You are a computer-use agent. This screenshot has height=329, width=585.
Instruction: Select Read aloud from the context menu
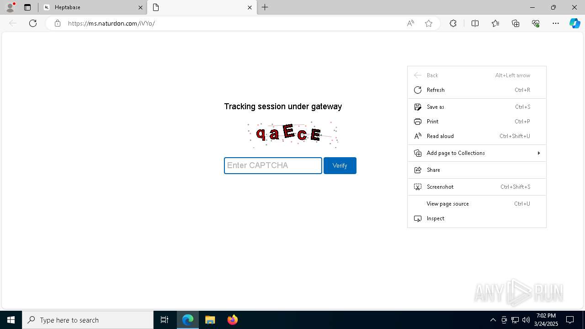[x=477, y=136]
